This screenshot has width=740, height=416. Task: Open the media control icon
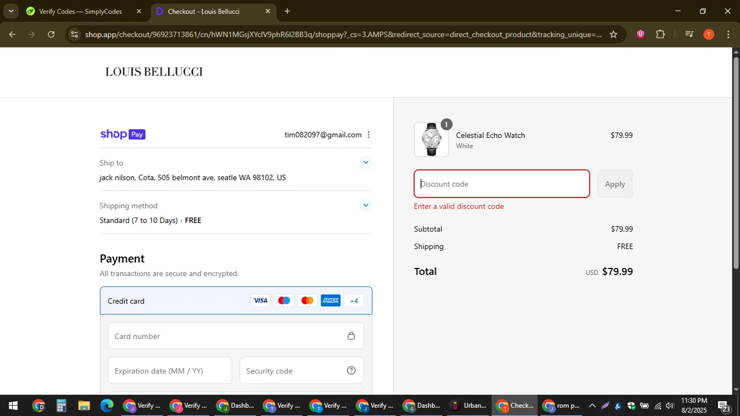pyautogui.click(x=689, y=35)
